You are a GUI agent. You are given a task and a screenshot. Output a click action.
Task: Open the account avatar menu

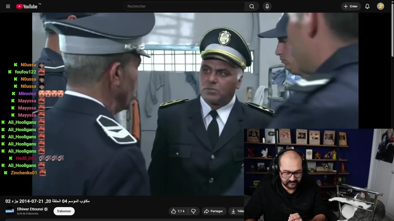click(x=380, y=6)
